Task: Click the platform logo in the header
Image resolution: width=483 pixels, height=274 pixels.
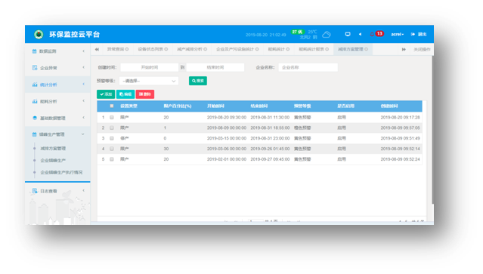Action: 39,34
